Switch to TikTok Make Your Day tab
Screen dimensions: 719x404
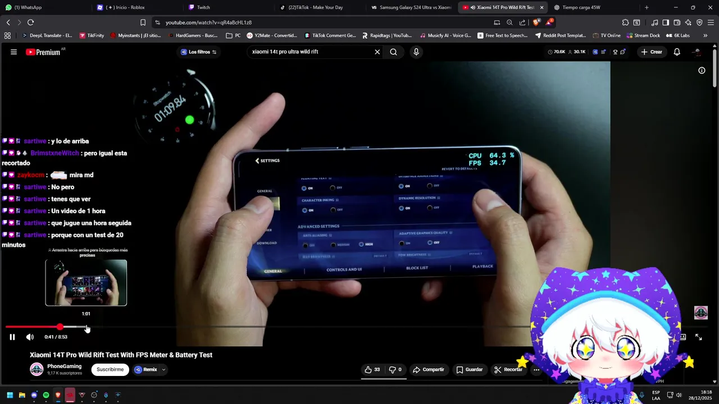point(320,7)
